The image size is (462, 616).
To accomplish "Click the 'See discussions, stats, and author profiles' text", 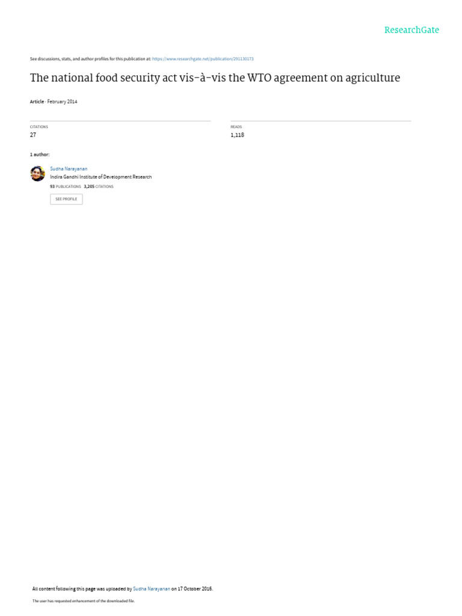I will [90, 59].
